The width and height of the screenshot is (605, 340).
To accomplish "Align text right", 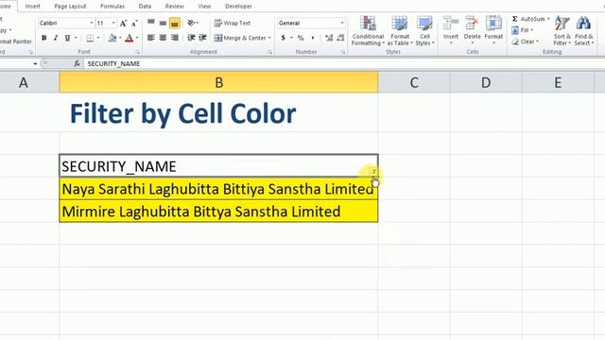I will point(174,38).
